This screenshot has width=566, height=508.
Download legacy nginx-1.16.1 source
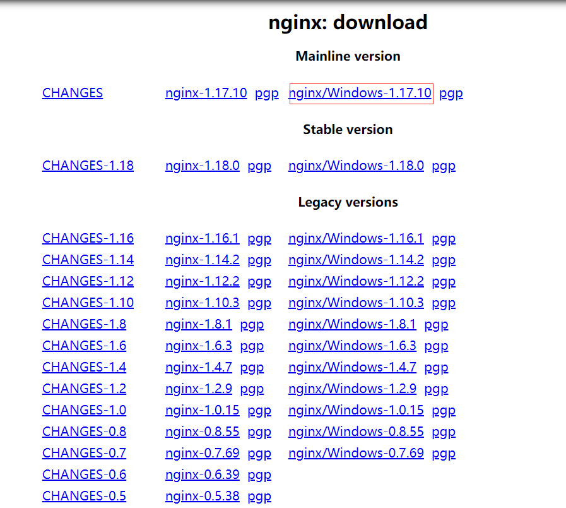pos(202,238)
